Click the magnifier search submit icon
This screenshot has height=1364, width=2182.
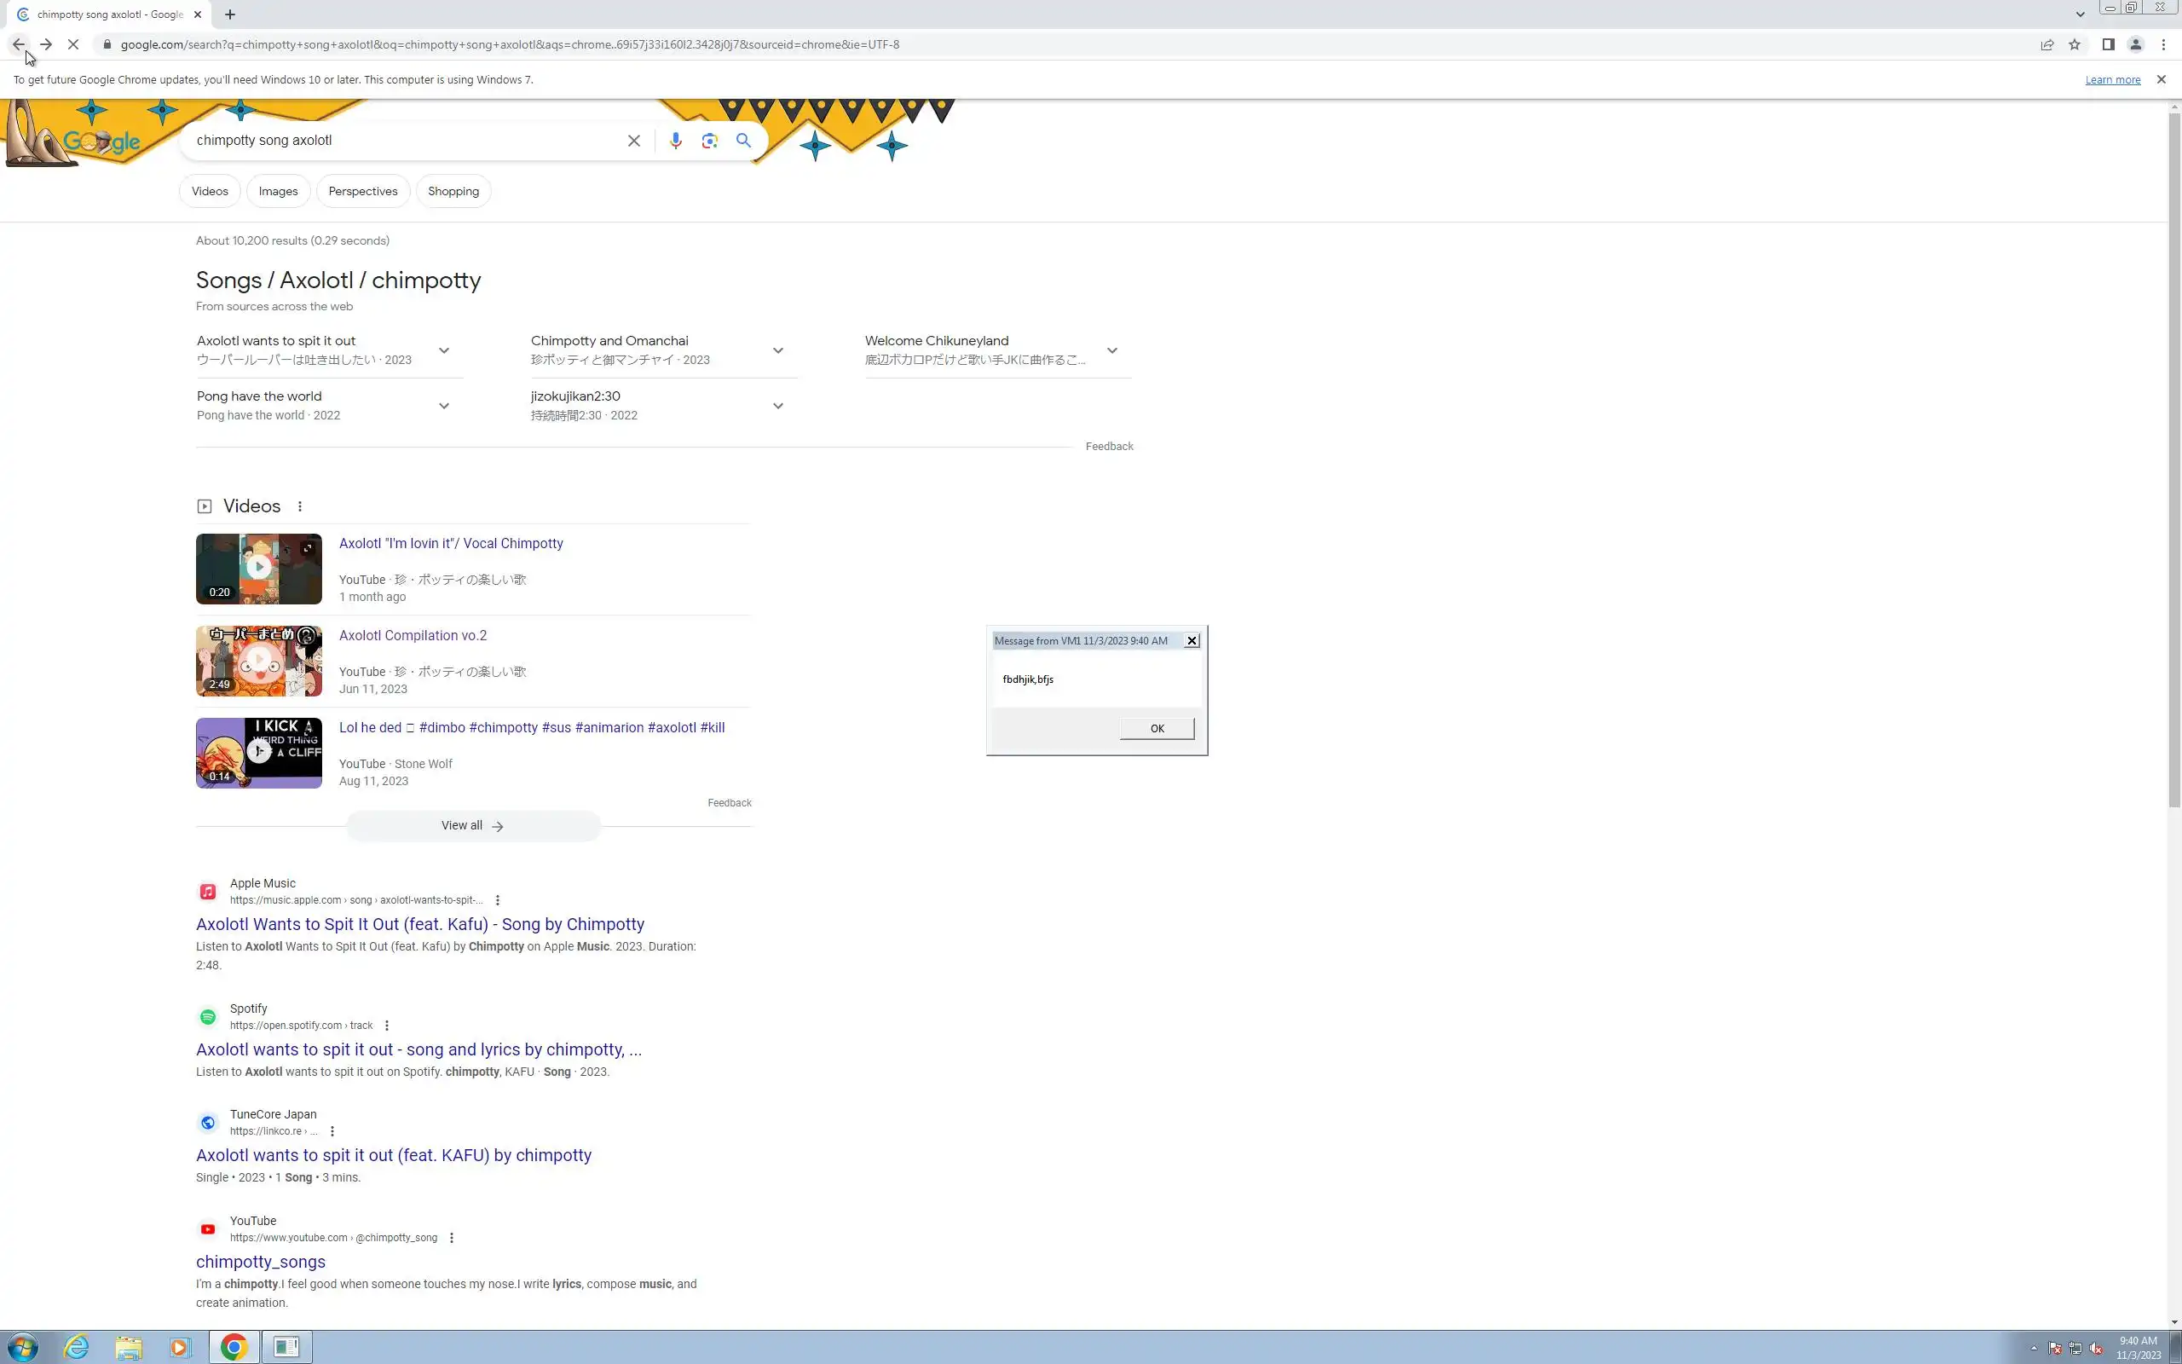744,141
